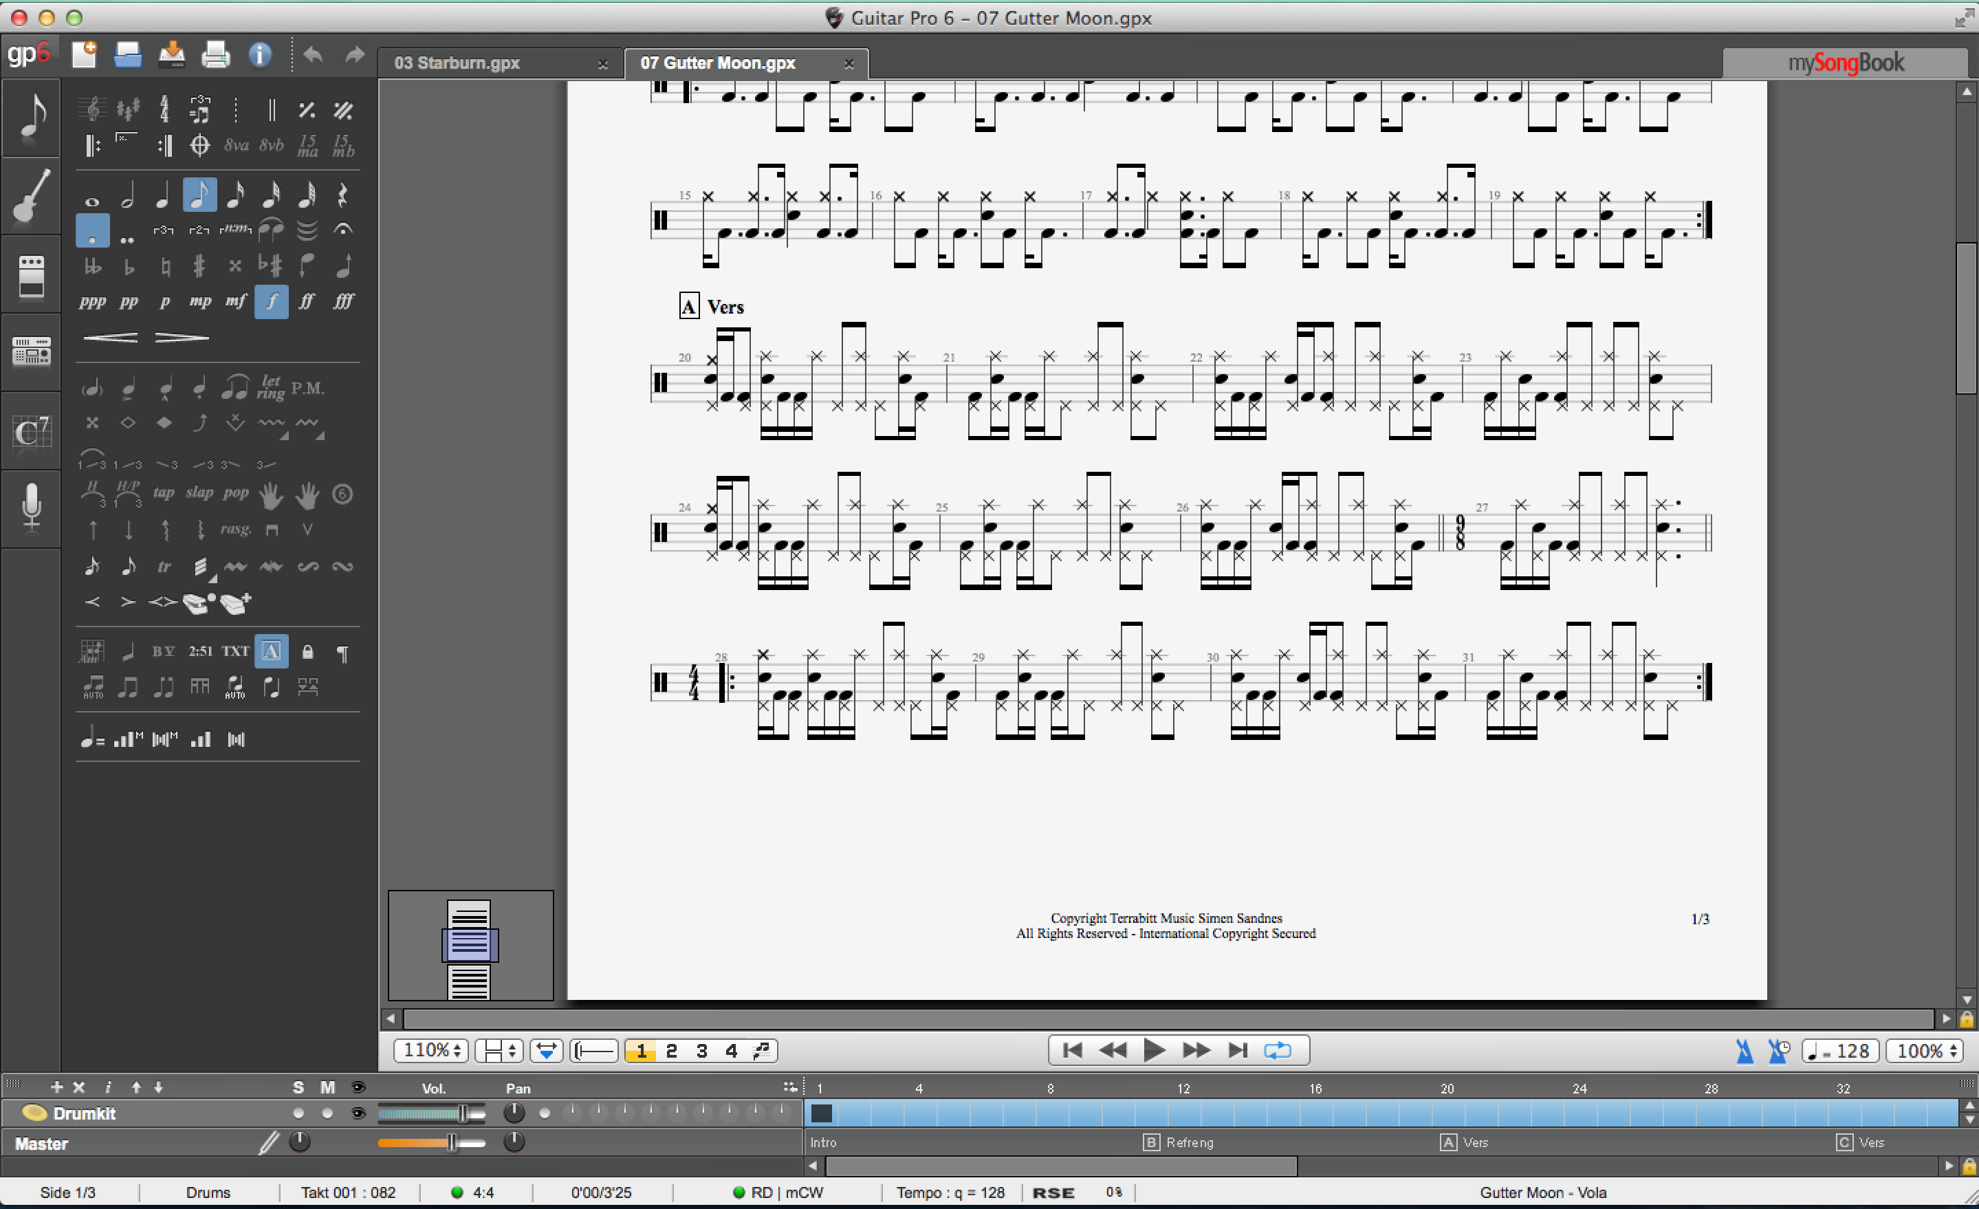The image size is (1979, 1209).
Task: Undo the last action with the undo arrow
Action: pyautogui.click(x=314, y=54)
